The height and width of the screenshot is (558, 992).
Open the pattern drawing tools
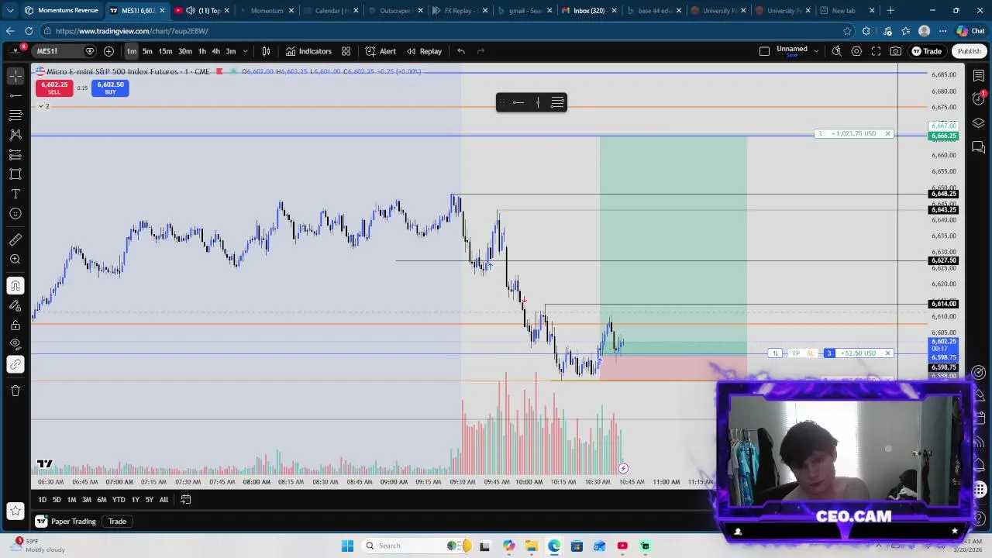15,135
